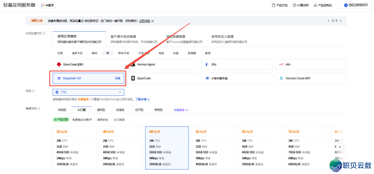374x174 pixels.
Task: Show previous banner announcement arrow
Action: pos(328,21)
